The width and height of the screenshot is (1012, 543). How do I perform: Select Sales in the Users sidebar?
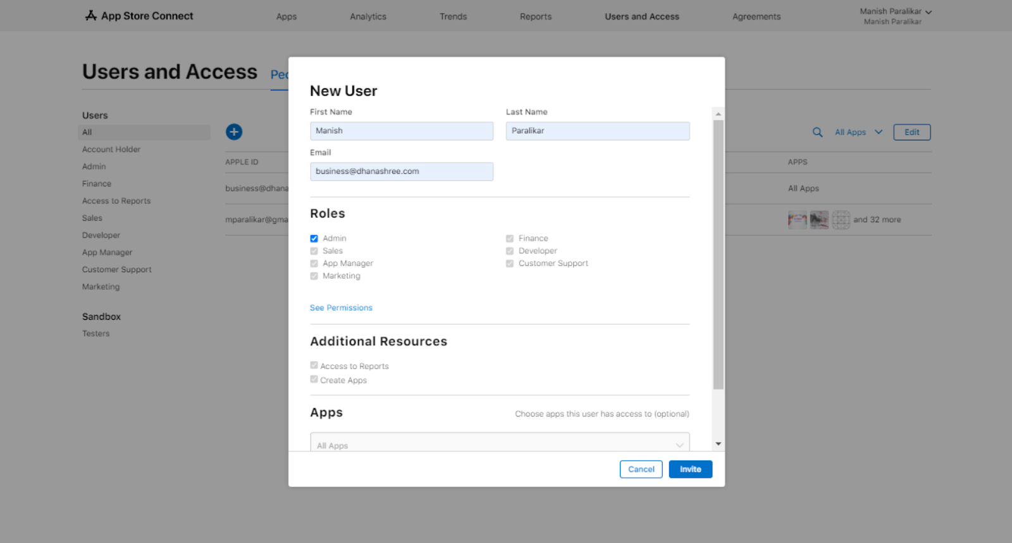click(92, 217)
